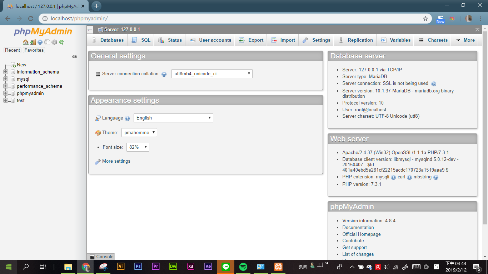Open the Charsets tab
Screen dimensions: 488x274
[x=433, y=40]
